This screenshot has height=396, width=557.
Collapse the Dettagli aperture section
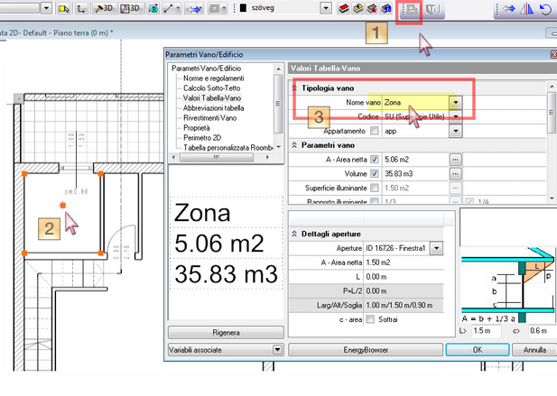(294, 234)
